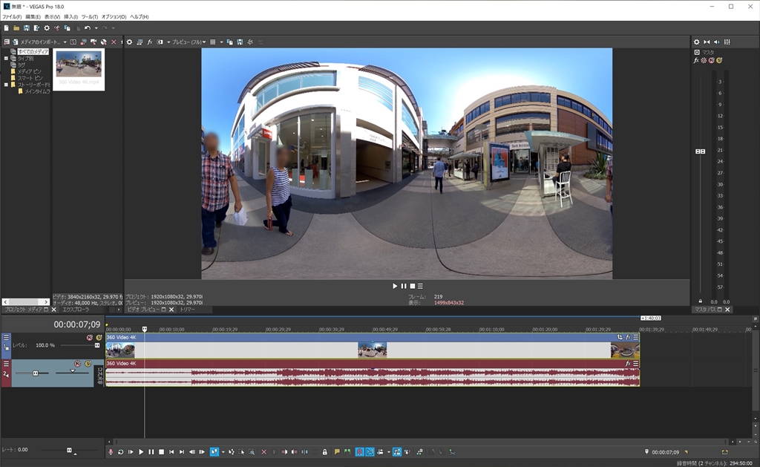This screenshot has height=467, width=760.
Task: Select the 360 Video 4K.mp4 media thumbnail
Action: (79, 65)
